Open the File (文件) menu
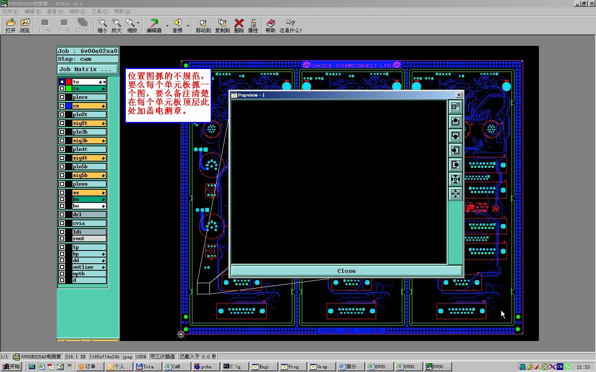Image resolution: width=596 pixels, height=372 pixels. [x=10, y=12]
